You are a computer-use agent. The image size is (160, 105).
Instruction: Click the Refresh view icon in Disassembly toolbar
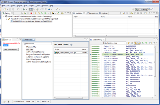(129, 43)
